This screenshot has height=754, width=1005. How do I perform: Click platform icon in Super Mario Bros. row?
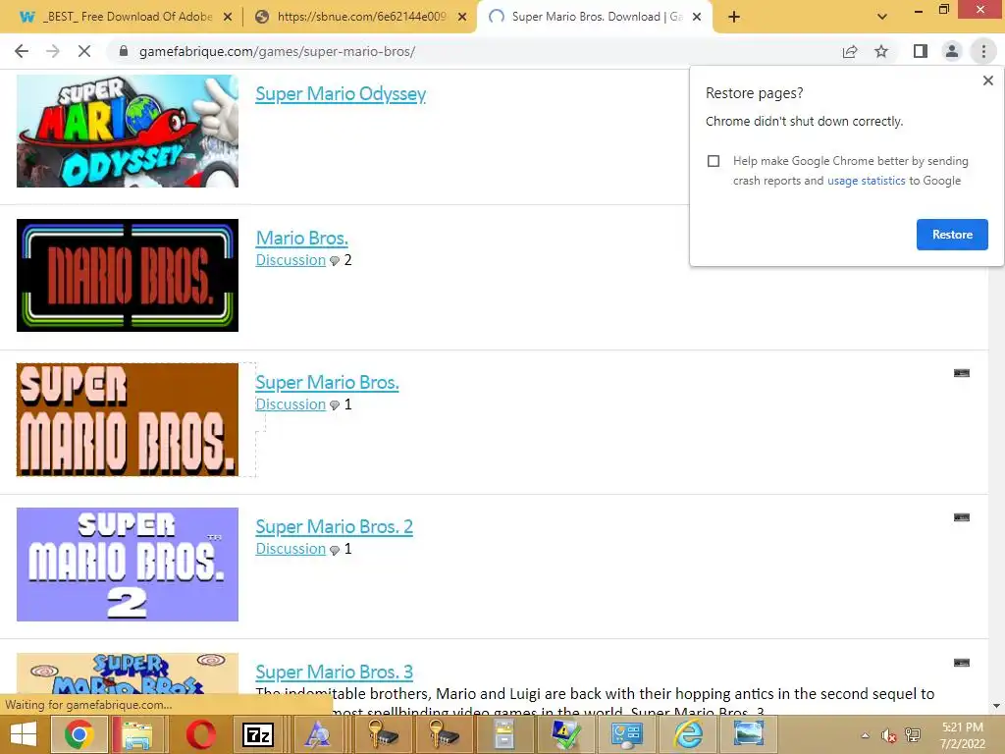pos(962,372)
